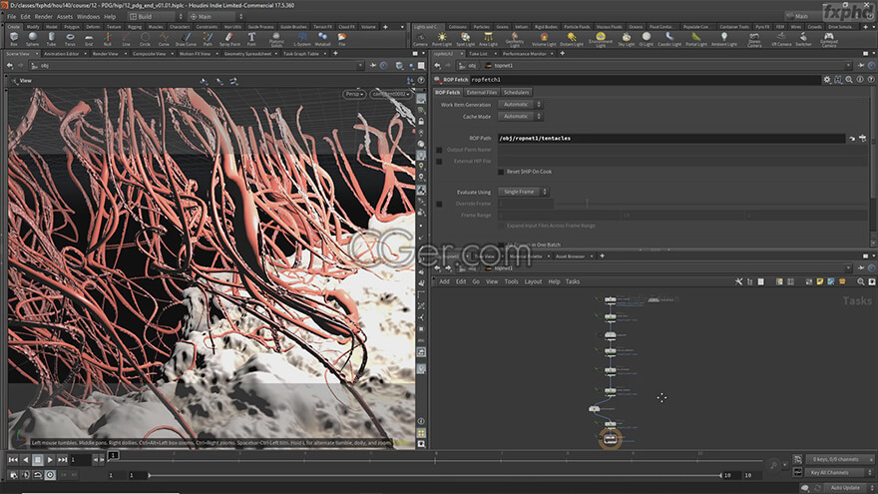Toggle the Output Parm Name checkbox
This screenshot has width=878, height=494.
coord(439,150)
